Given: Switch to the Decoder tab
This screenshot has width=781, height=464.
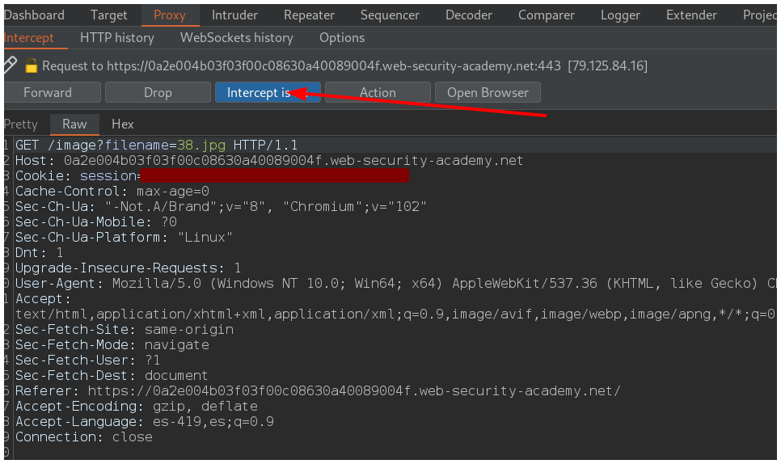Looking at the screenshot, I should click(469, 15).
